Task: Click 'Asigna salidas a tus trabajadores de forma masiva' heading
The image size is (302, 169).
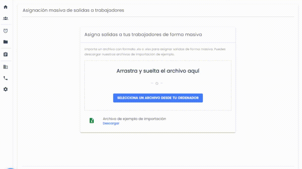Action: click(x=143, y=34)
